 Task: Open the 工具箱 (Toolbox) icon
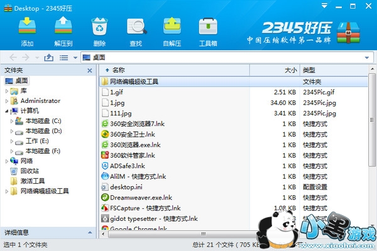click(208, 26)
